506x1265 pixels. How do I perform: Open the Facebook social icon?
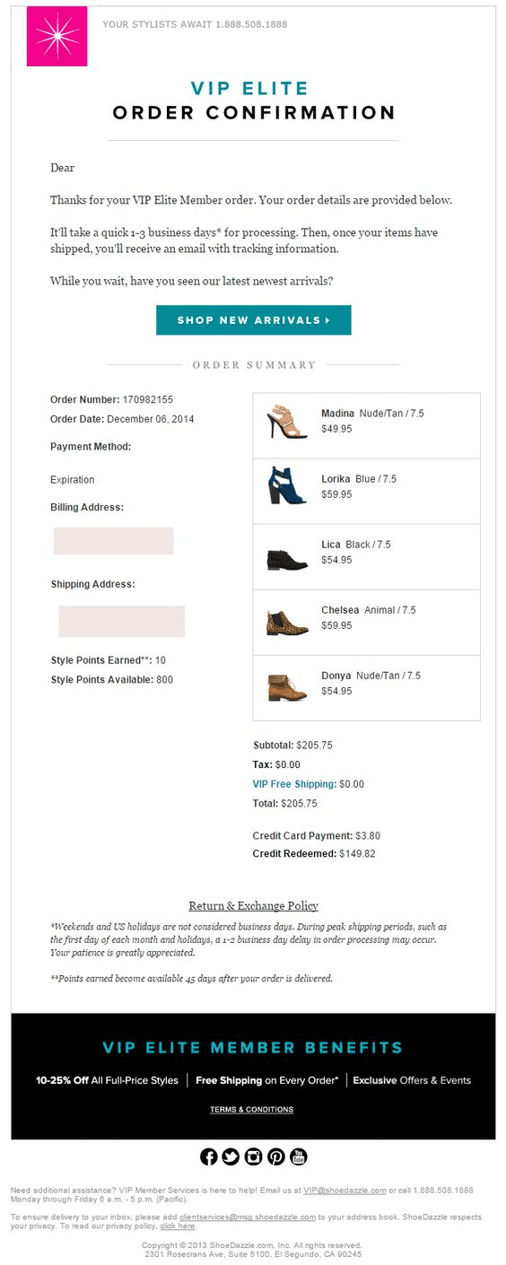[x=208, y=1156]
